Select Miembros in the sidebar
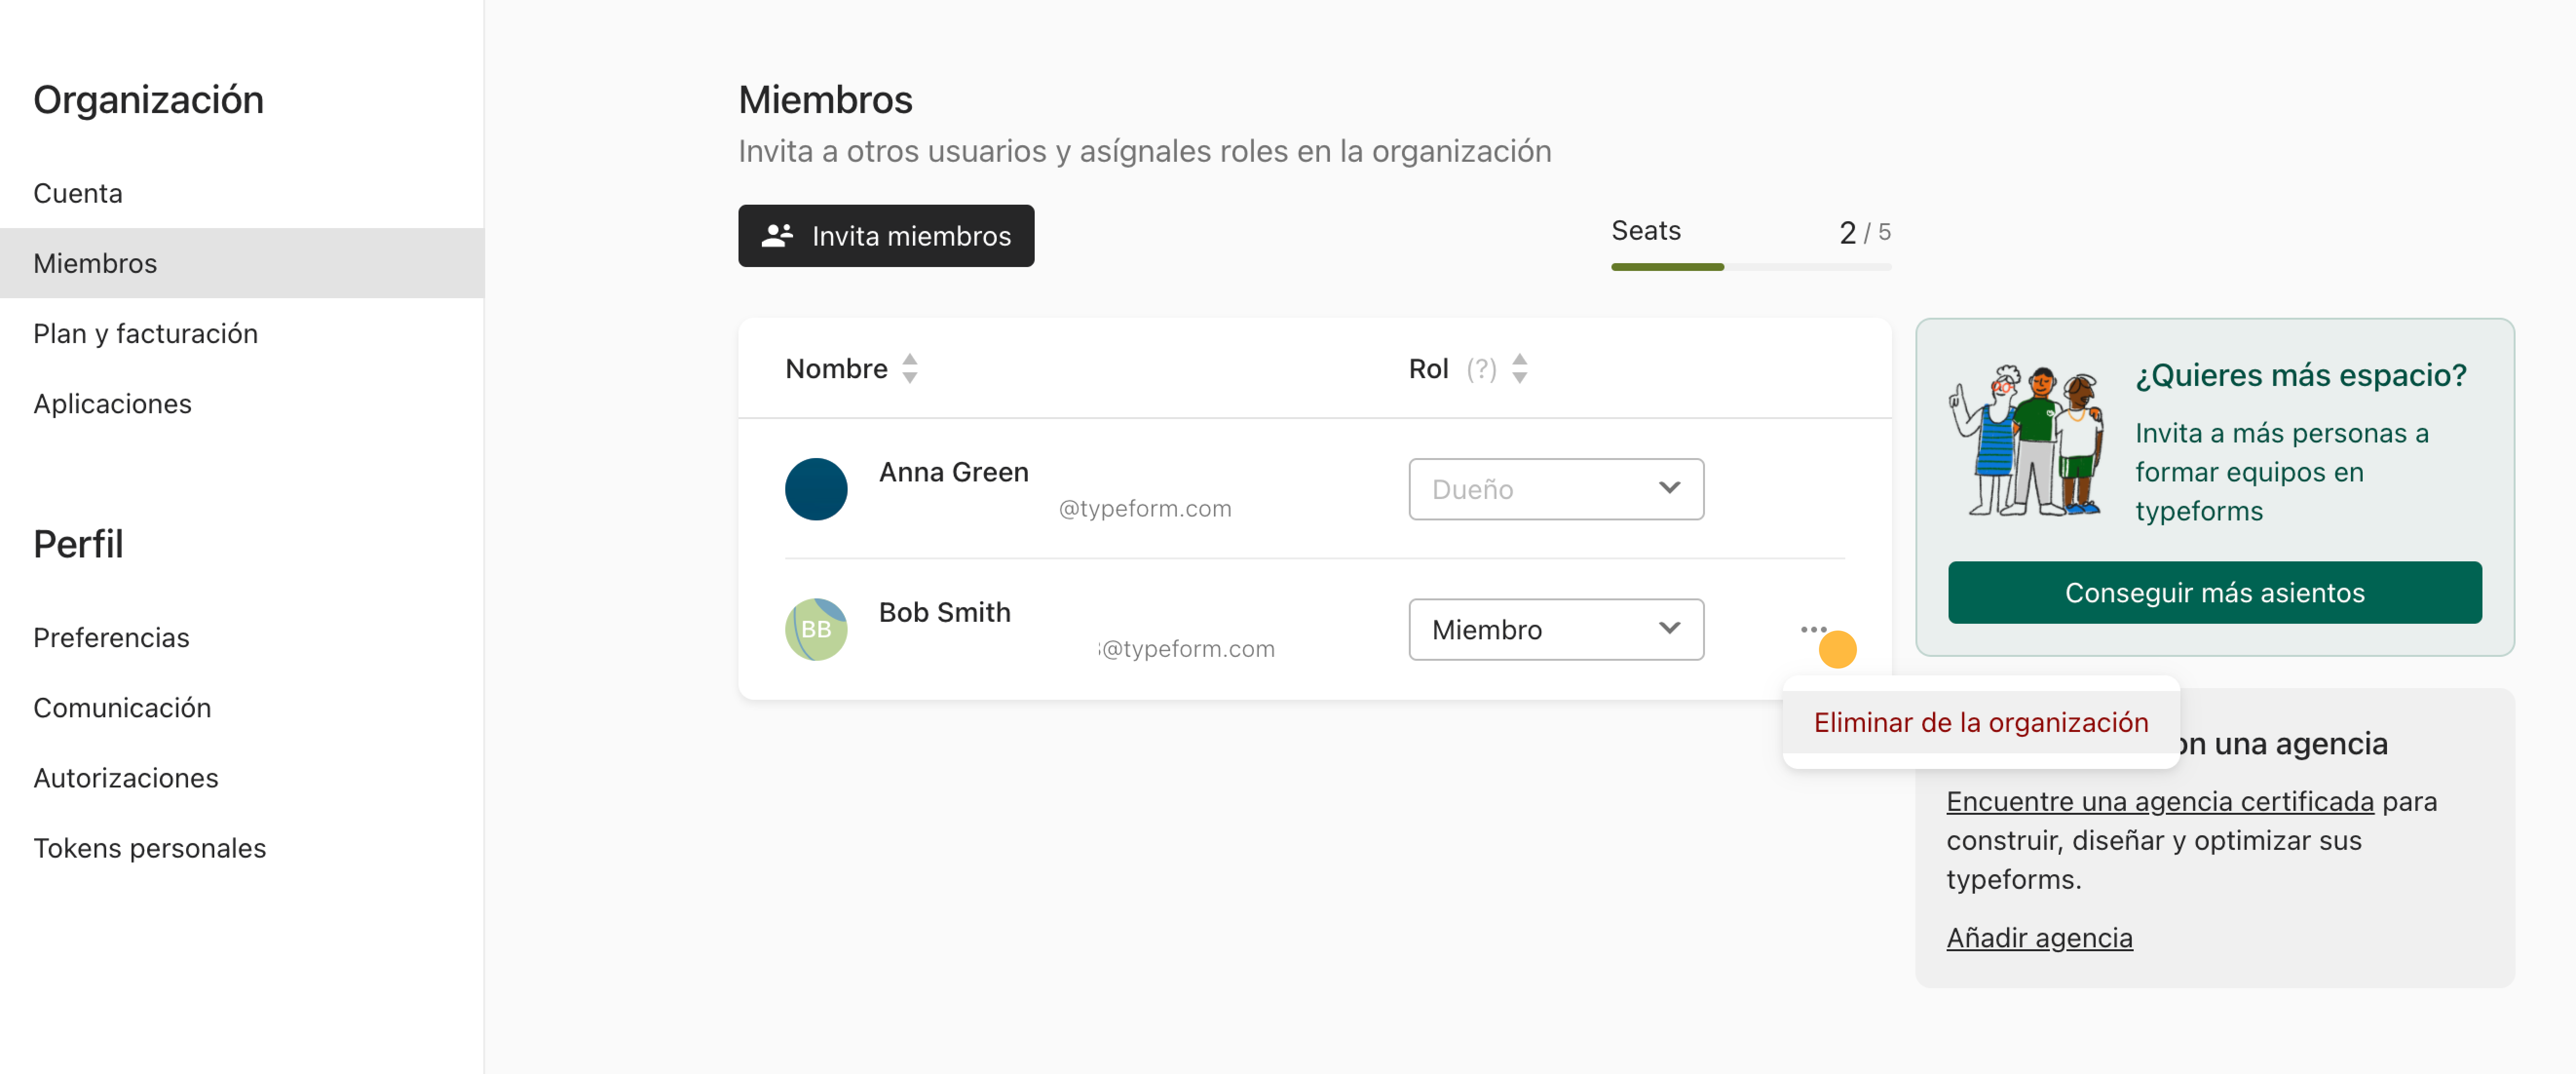 [242, 263]
